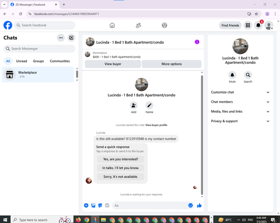Select the All chats filter
Screen dimensions: 280x223
[x=8, y=61]
